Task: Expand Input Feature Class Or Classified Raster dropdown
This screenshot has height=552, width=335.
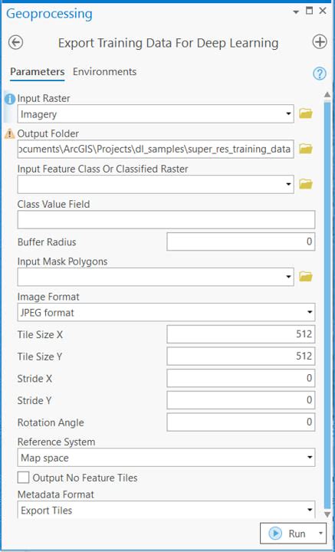Action: (x=288, y=185)
